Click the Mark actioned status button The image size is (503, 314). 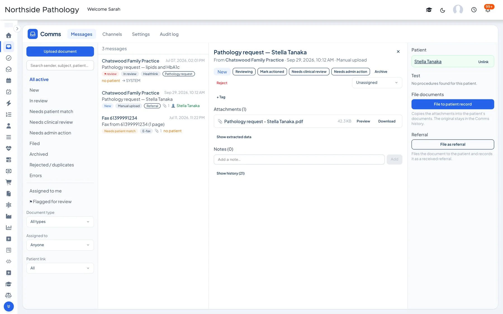point(272,72)
